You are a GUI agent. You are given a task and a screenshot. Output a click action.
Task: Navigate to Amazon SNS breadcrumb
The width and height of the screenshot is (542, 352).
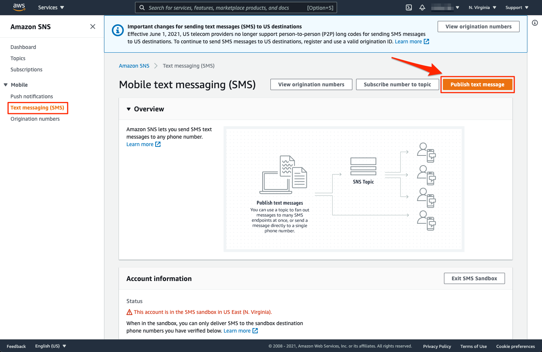134,66
